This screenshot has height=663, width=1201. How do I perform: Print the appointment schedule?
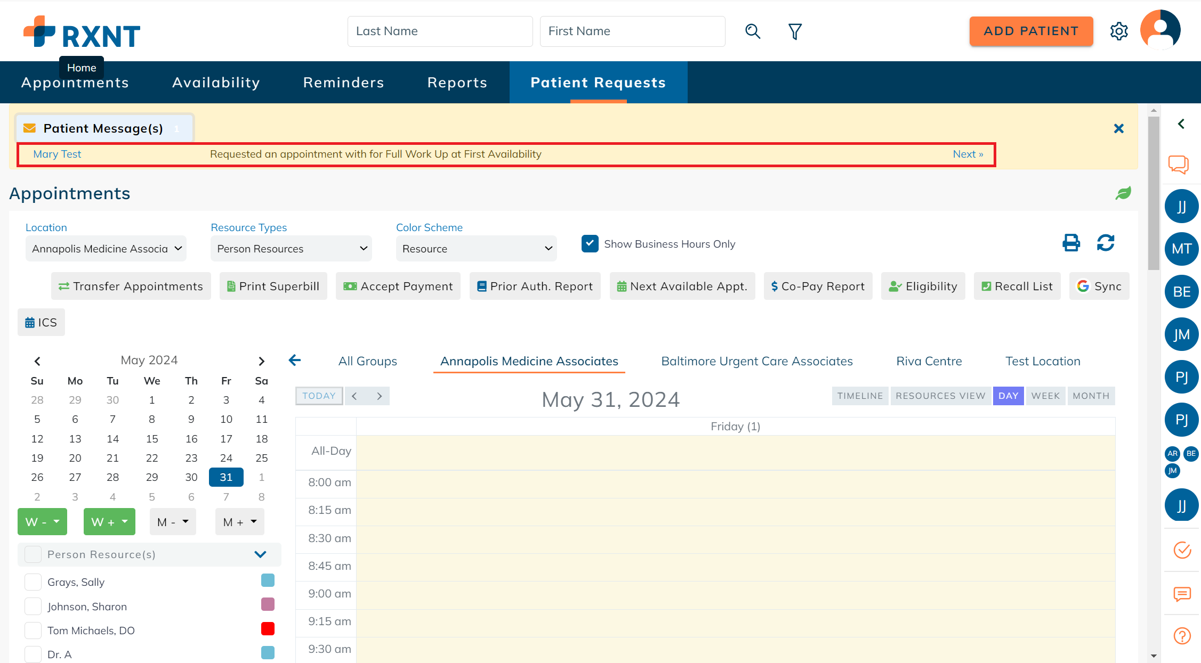pyautogui.click(x=1071, y=243)
